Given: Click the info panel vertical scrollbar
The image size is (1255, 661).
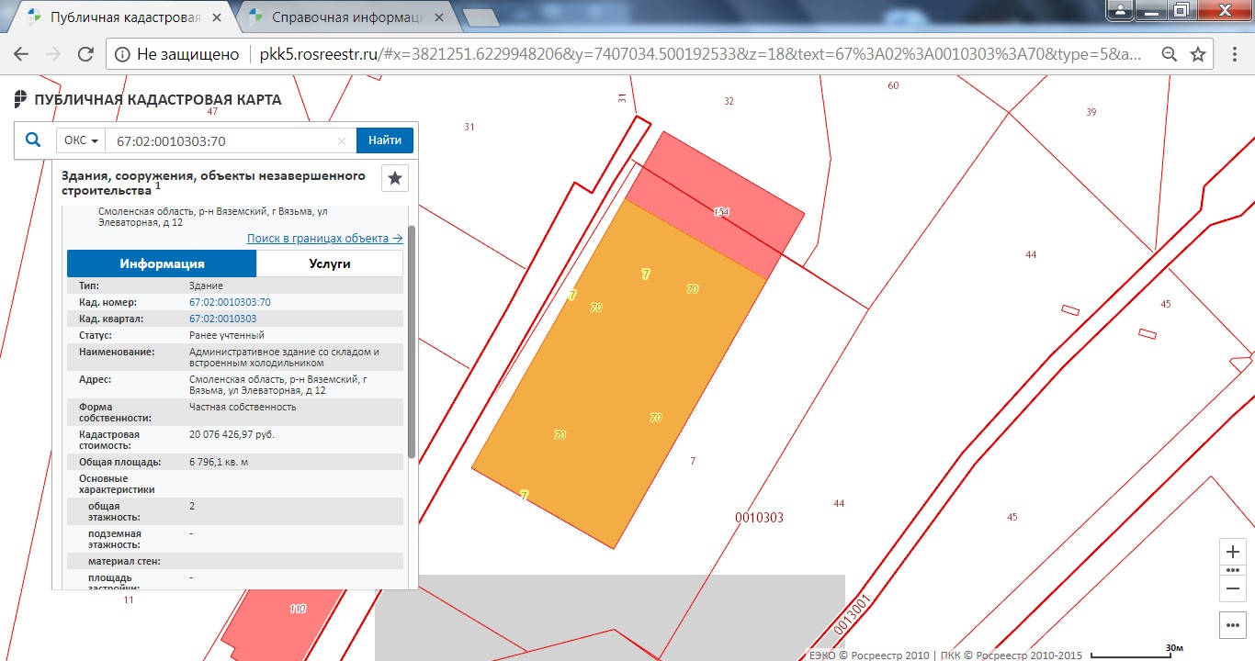Looking at the screenshot, I should click(x=412, y=340).
